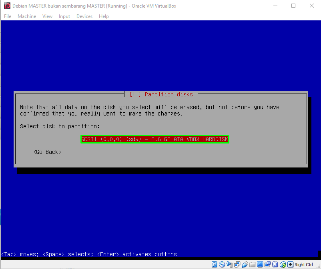Click the recording status icon

tap(268, 265)
